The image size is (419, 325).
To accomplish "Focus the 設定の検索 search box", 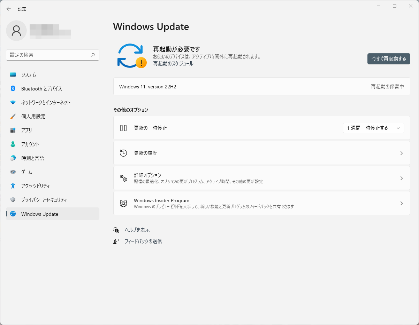I will [53, 55].
